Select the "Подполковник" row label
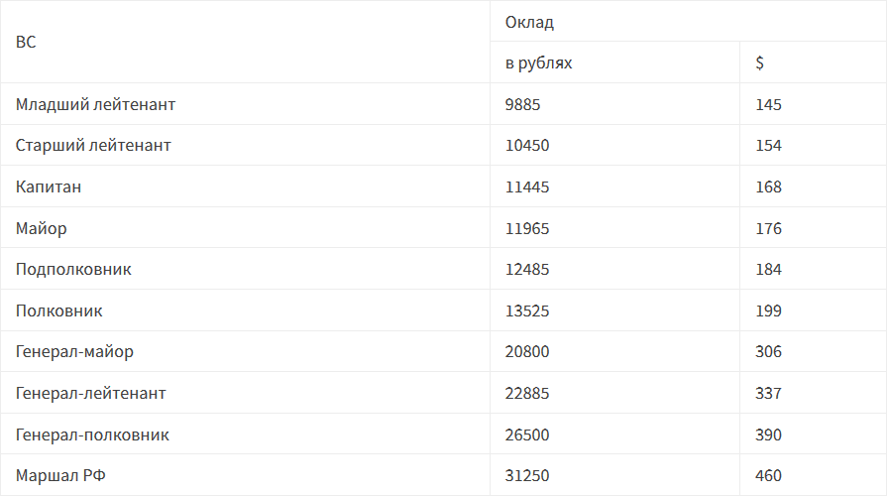 (73, 270)
